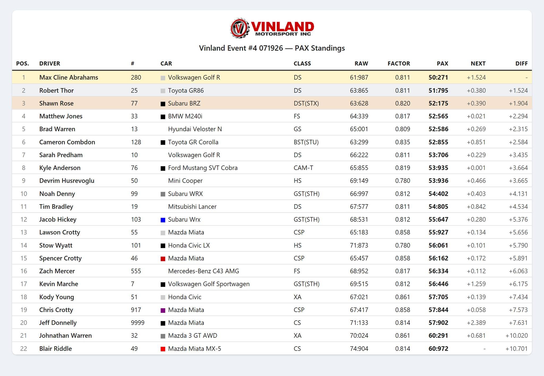Click the light gray square beside Toyota GR86
Viewport: 544px width, 376px height.
pyautogui.click(x=163, y=91)
